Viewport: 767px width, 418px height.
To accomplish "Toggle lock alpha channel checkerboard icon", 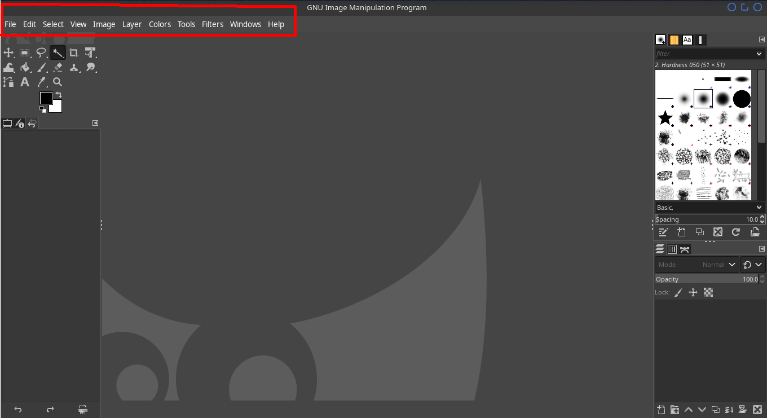I will pos(708,292).
